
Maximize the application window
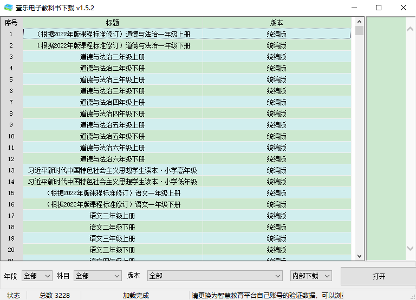[x=379, y=8]
